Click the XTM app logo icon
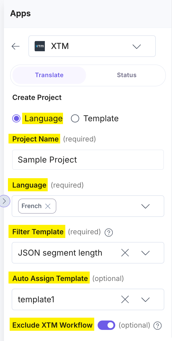172x341 pixels. click(x=39, y=46)
